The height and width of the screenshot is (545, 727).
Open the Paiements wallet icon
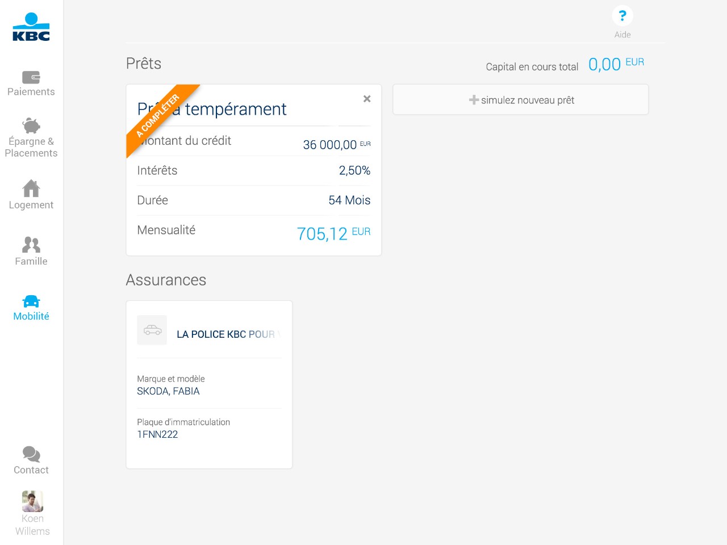click(x=31, y=77)
